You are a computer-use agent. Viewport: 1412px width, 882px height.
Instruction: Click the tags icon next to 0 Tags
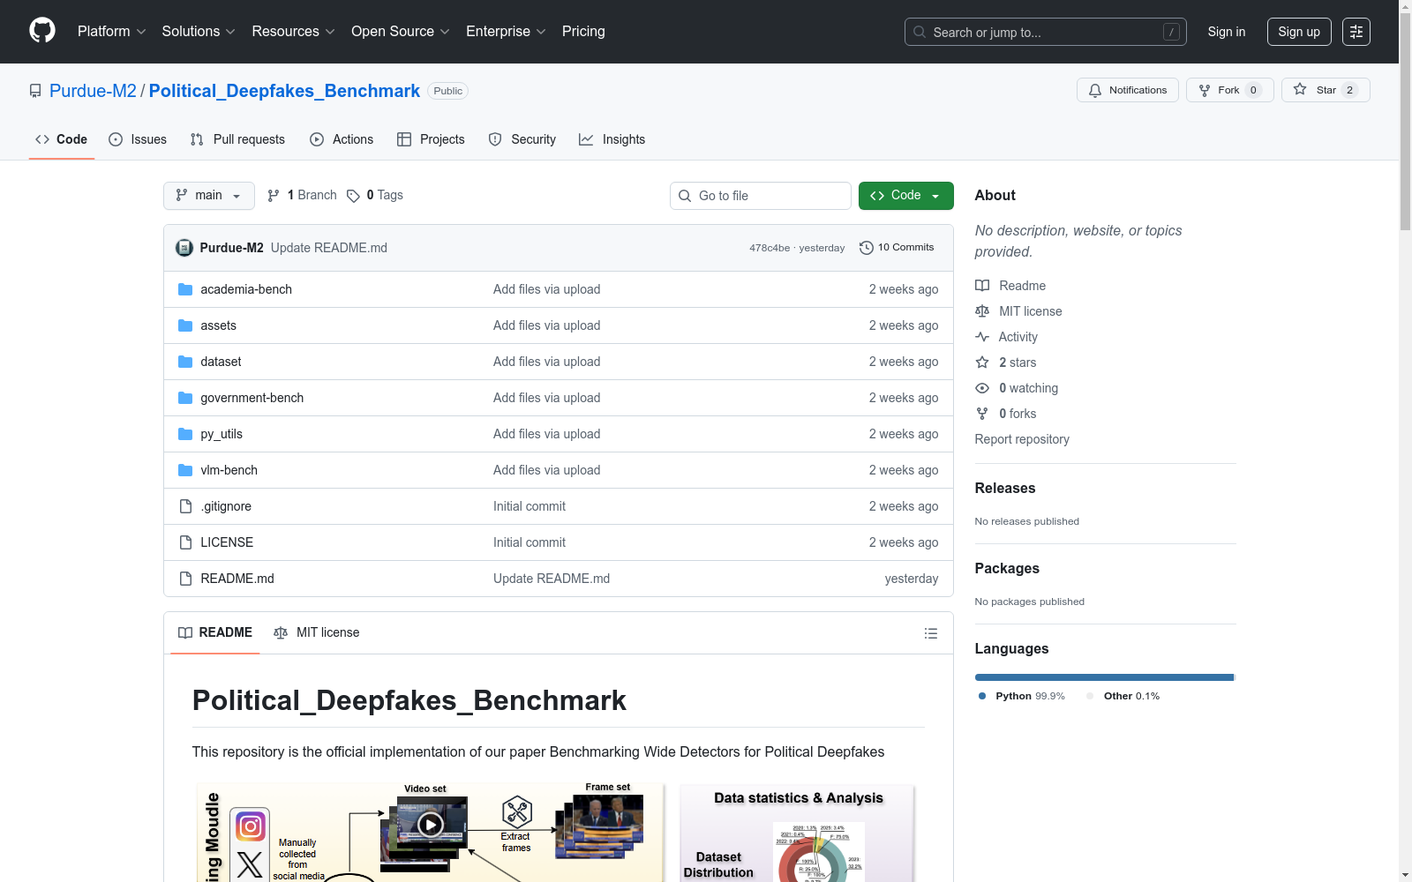pos(353,196)
